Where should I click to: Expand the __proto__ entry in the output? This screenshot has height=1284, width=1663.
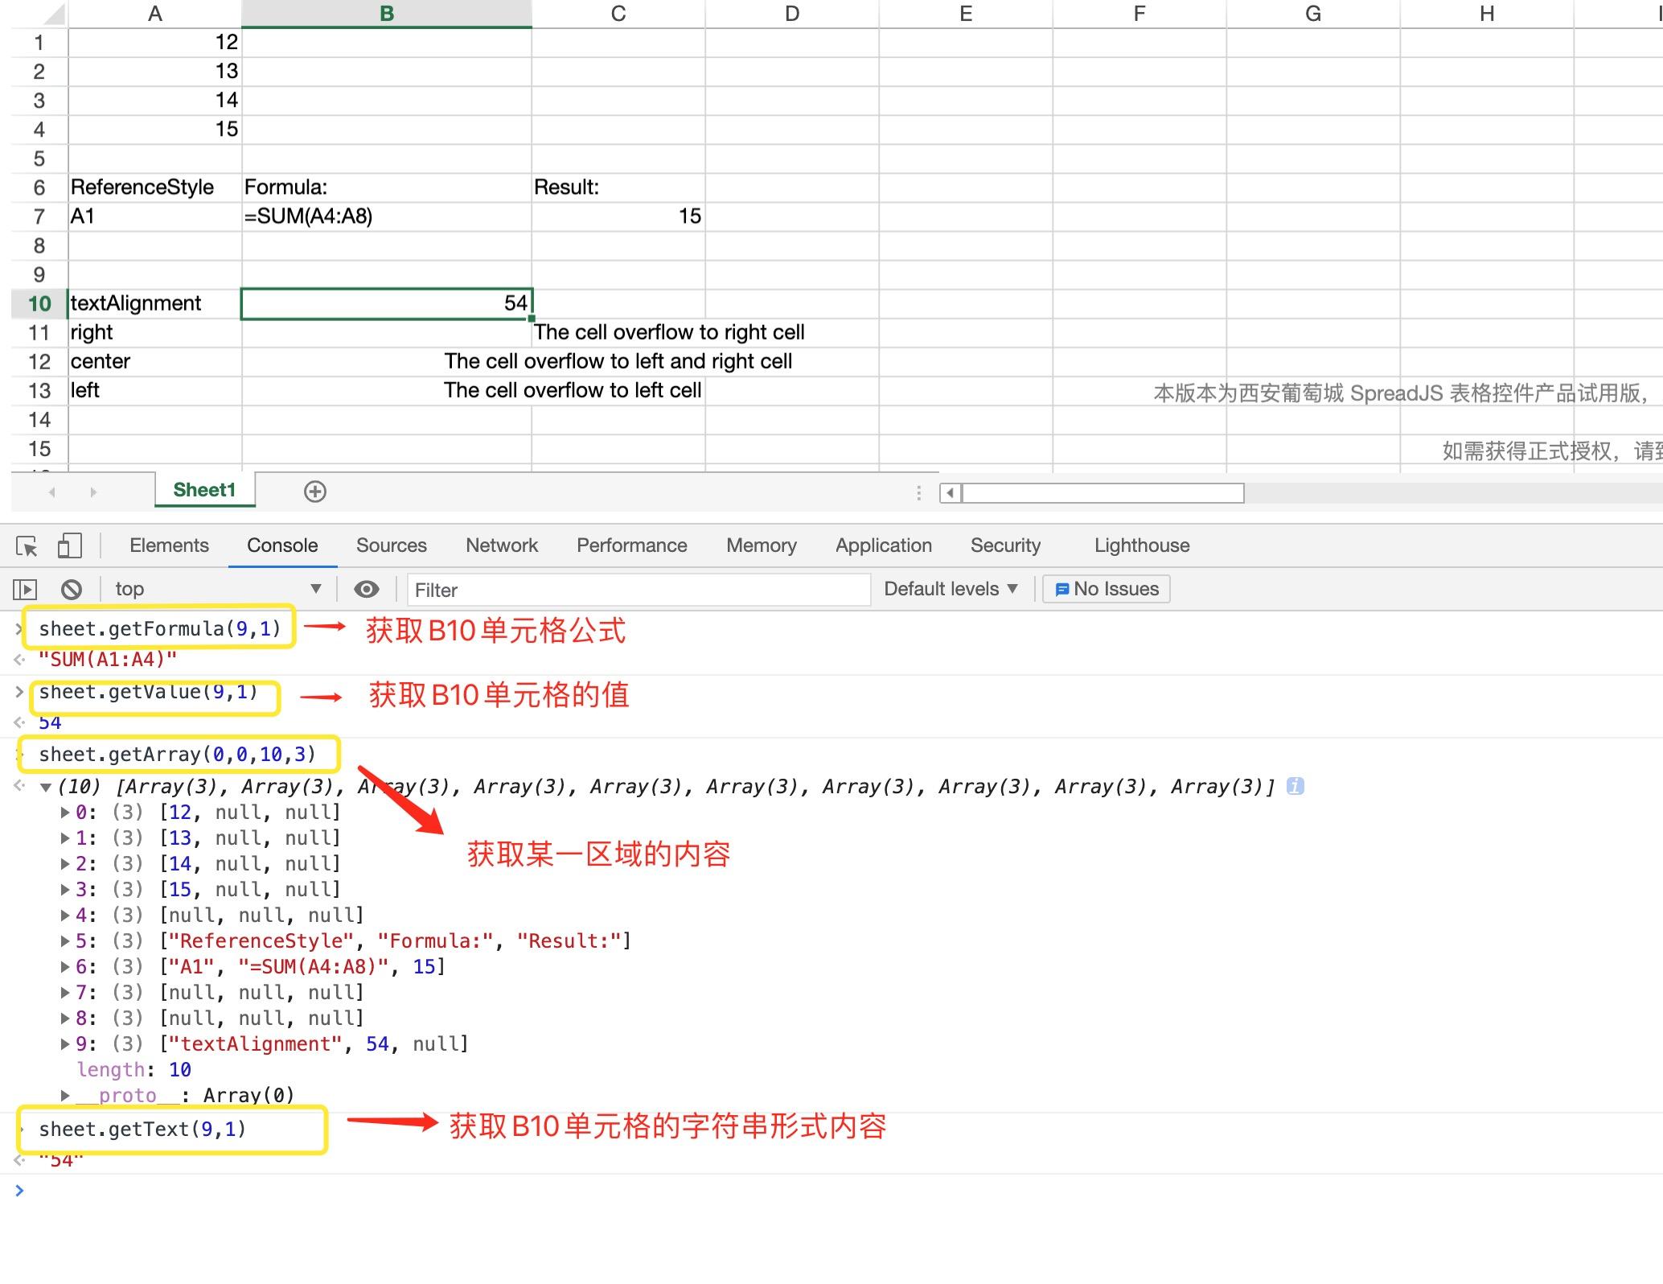(x=65, y=1095)
